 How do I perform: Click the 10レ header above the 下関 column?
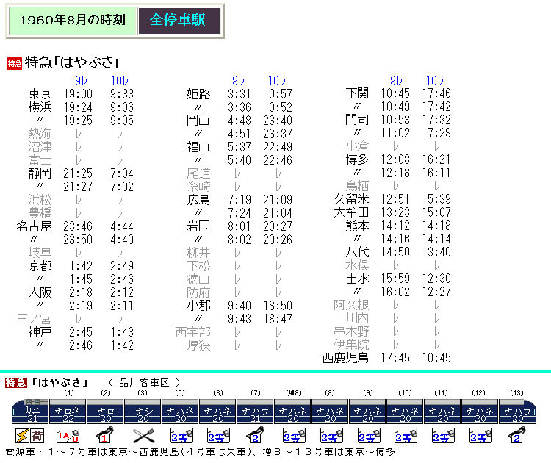coord(435,81)
